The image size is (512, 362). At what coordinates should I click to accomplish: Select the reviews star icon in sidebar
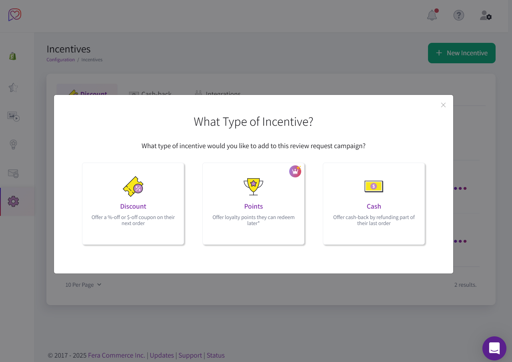click(13, 87)
